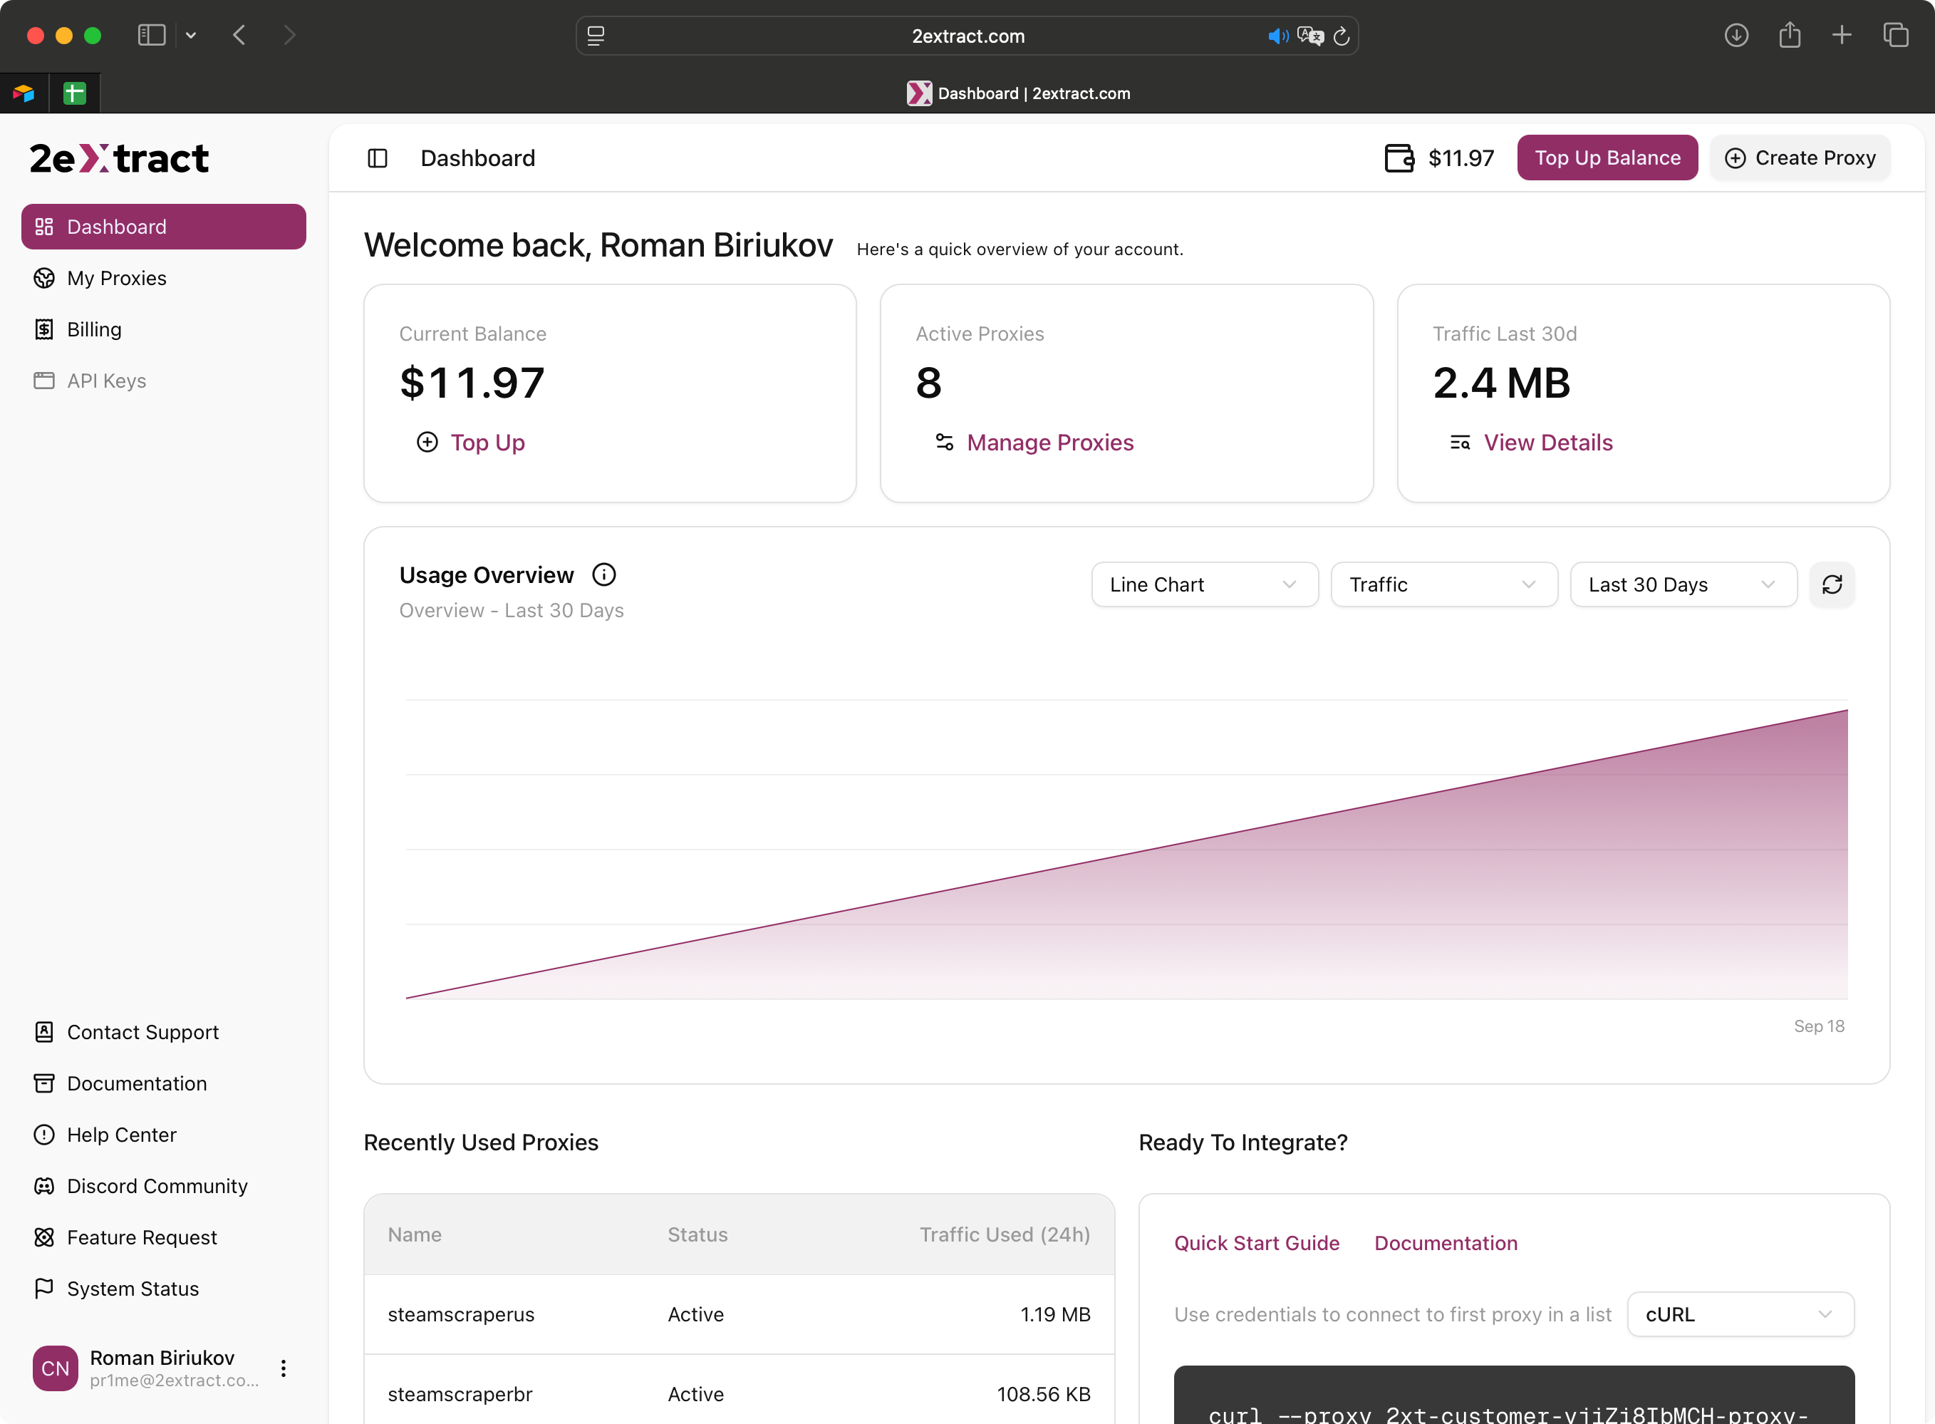Select the cURL language dropdown
The width and height of the screenshot is (1935, 1424).
[1739, 1314]
